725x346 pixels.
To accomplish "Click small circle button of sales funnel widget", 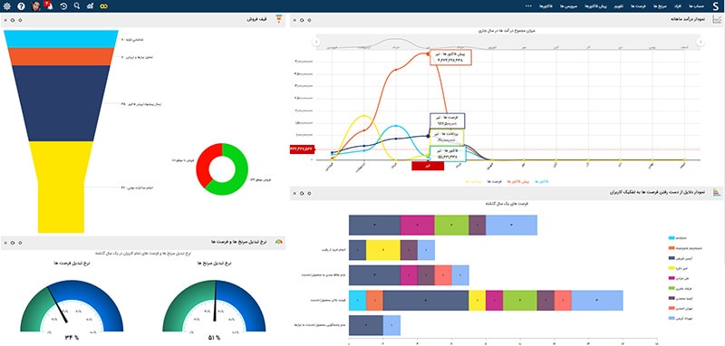I will [x=20, y=20].
